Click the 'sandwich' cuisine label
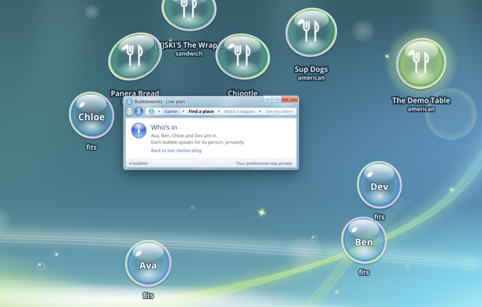The image size is (482, 307). tap(189, 53)
